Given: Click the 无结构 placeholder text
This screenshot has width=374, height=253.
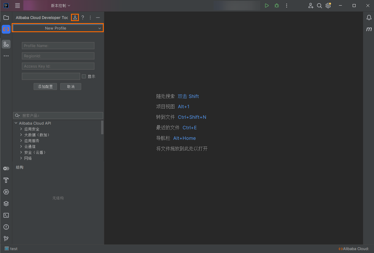Looking at the screenshot, I should (58, 198).
